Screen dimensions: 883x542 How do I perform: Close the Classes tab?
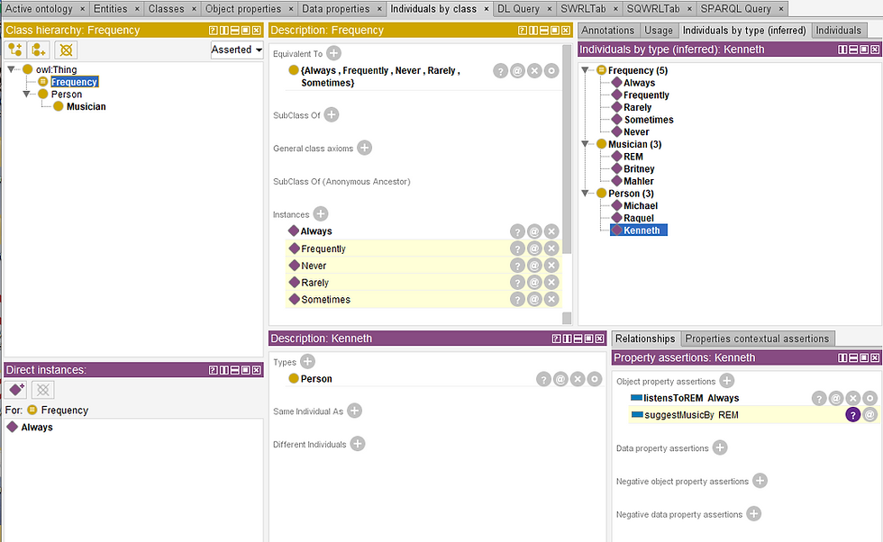point(194,9)
